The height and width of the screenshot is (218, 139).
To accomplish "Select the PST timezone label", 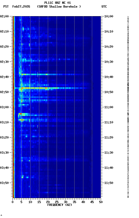I will 6,7.
